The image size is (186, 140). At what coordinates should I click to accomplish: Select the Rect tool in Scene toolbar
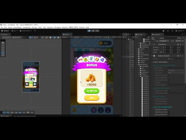tap(3, 53)
